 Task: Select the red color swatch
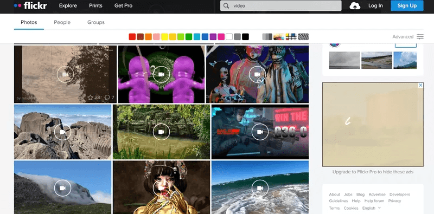[x=132, y=36]
